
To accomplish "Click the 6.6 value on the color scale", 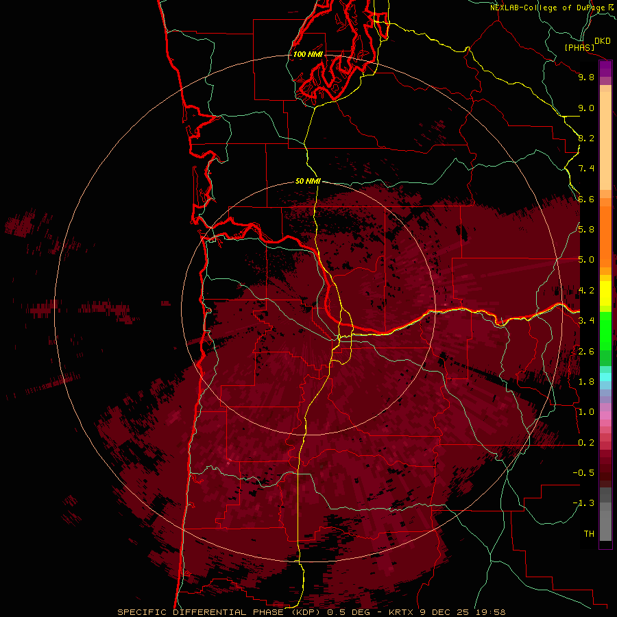I will click(586, 199).
